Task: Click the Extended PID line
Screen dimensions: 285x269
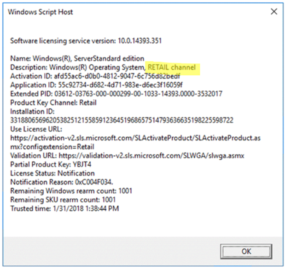Action: (116, 94)
